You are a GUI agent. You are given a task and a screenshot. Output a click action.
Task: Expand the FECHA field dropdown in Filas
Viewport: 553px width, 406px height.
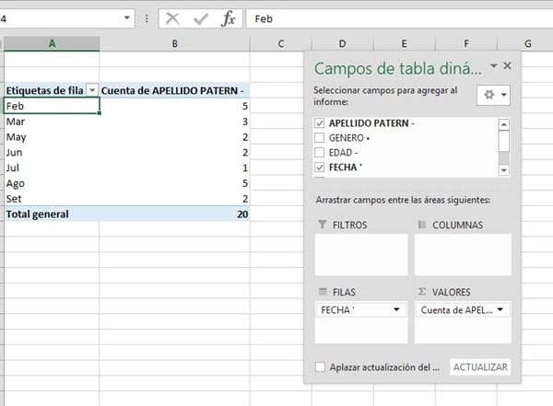[396, 310]
